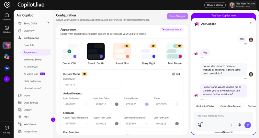
Task: Expand Configuration section in sidebar
Action: pyautogui.click(x=31, y=38)
